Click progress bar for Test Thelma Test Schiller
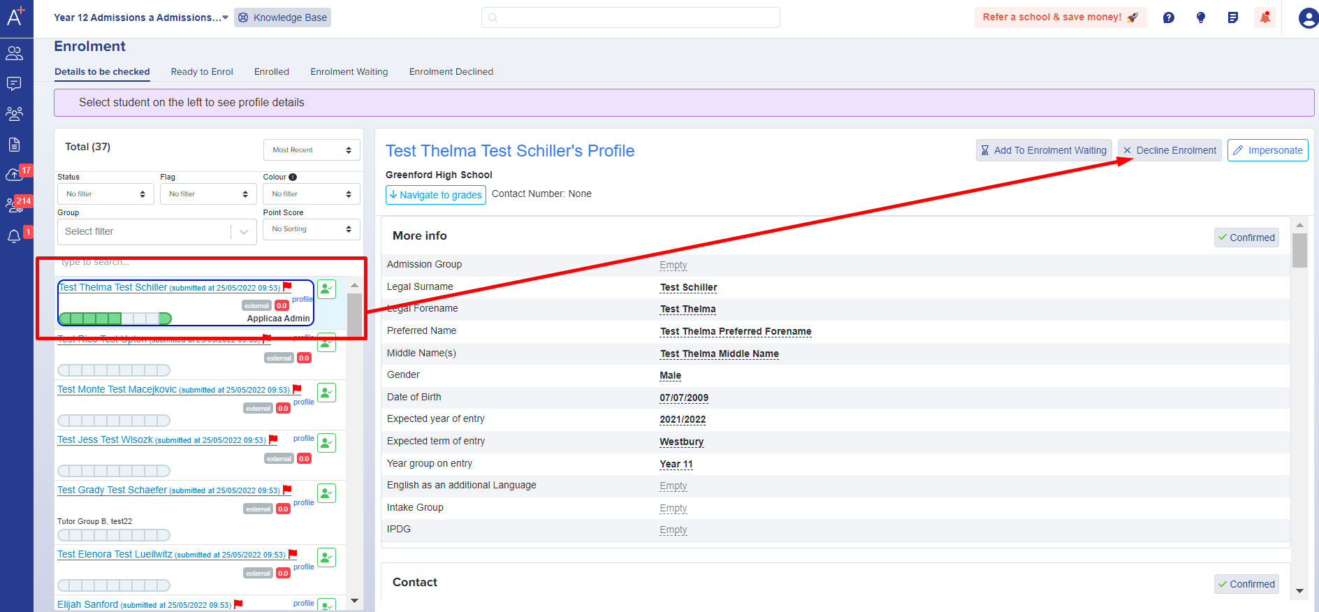Image resolution: width=1319 pixels, height=612 pixels. [x=115, y=319]
